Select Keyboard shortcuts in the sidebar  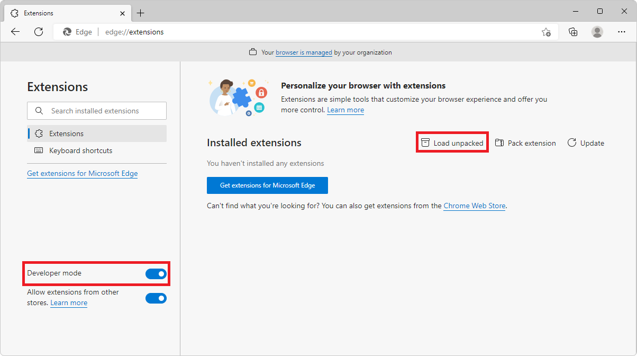tap(81, 150)
